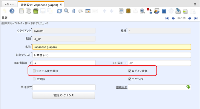Click the クライアント field showing System

pos(64,31)
